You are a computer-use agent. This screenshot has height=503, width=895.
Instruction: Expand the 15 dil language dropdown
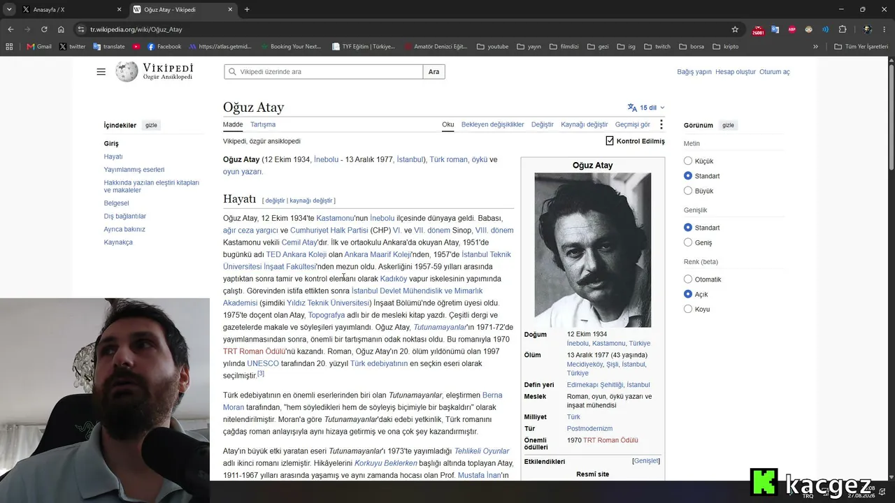point(646,108)
